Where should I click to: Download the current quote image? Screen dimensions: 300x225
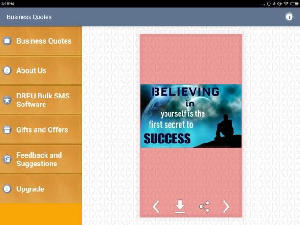[x=180, y=206]
